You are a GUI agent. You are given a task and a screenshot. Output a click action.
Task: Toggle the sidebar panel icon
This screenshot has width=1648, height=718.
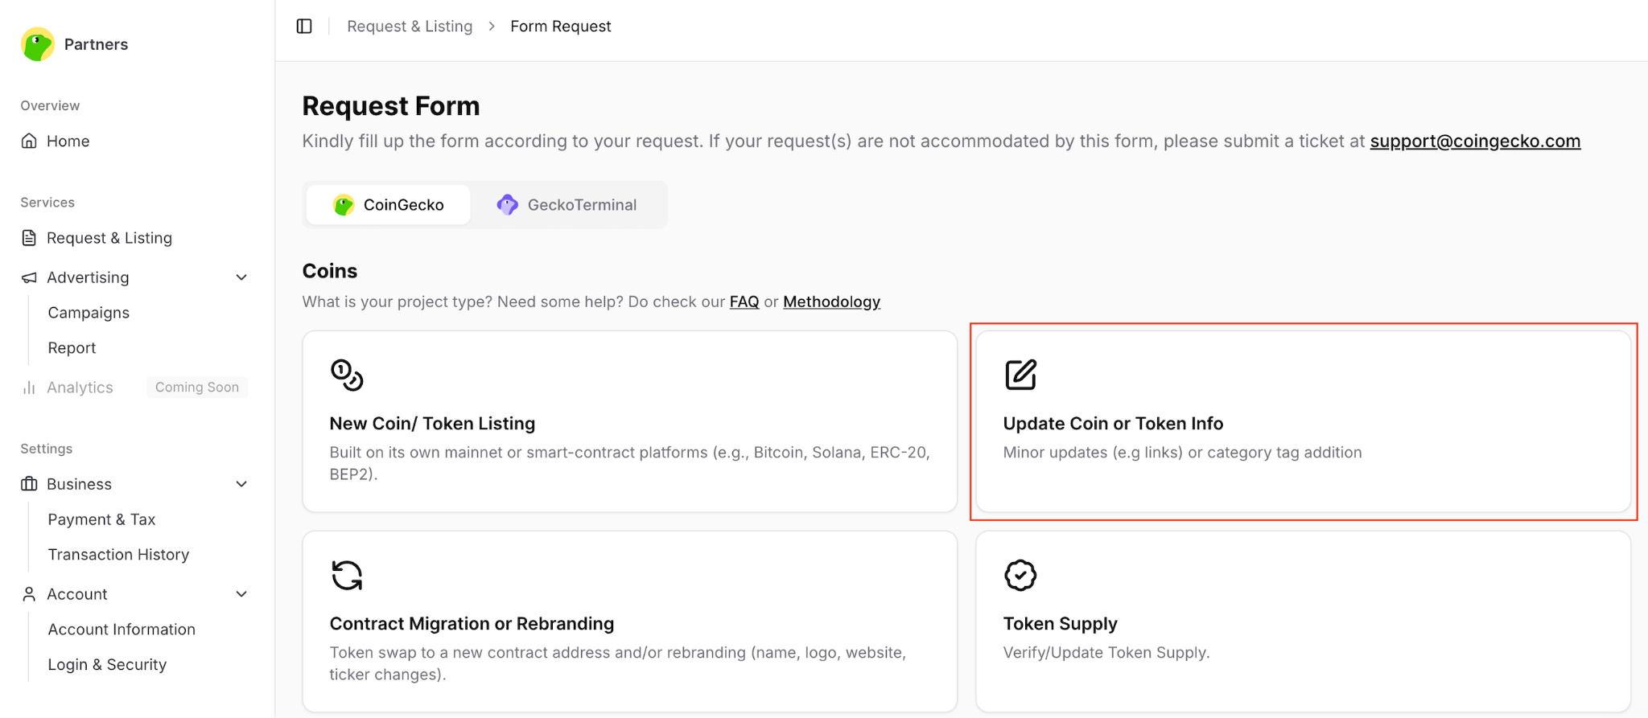304,27
